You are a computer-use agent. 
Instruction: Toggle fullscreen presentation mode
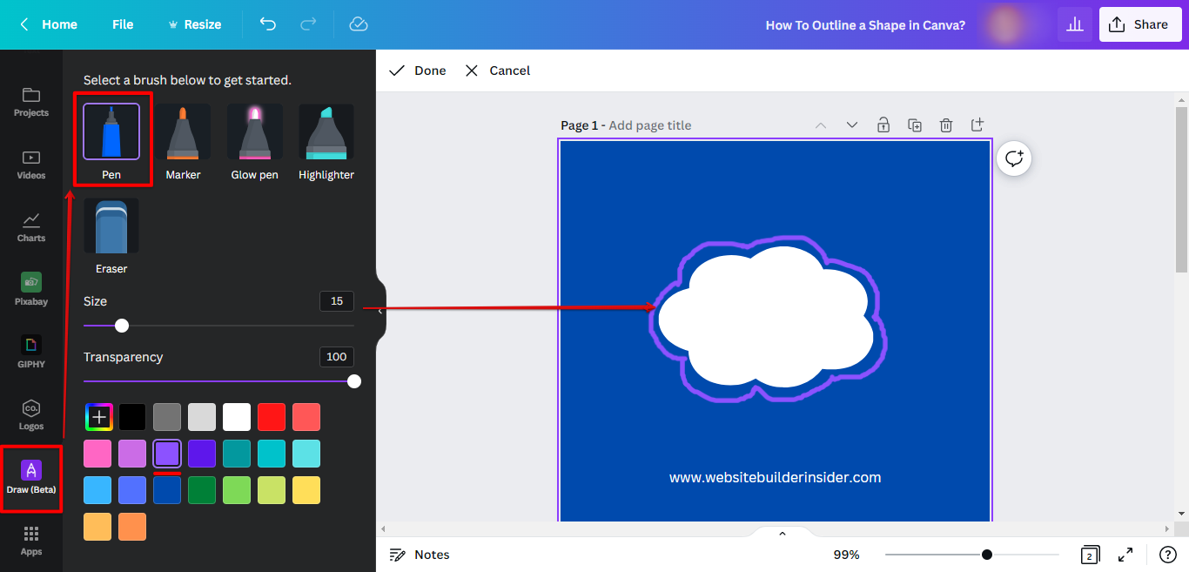click(x=1125, y=555)
